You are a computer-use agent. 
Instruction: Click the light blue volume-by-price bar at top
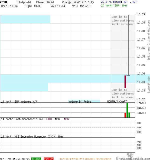(25, 19)
